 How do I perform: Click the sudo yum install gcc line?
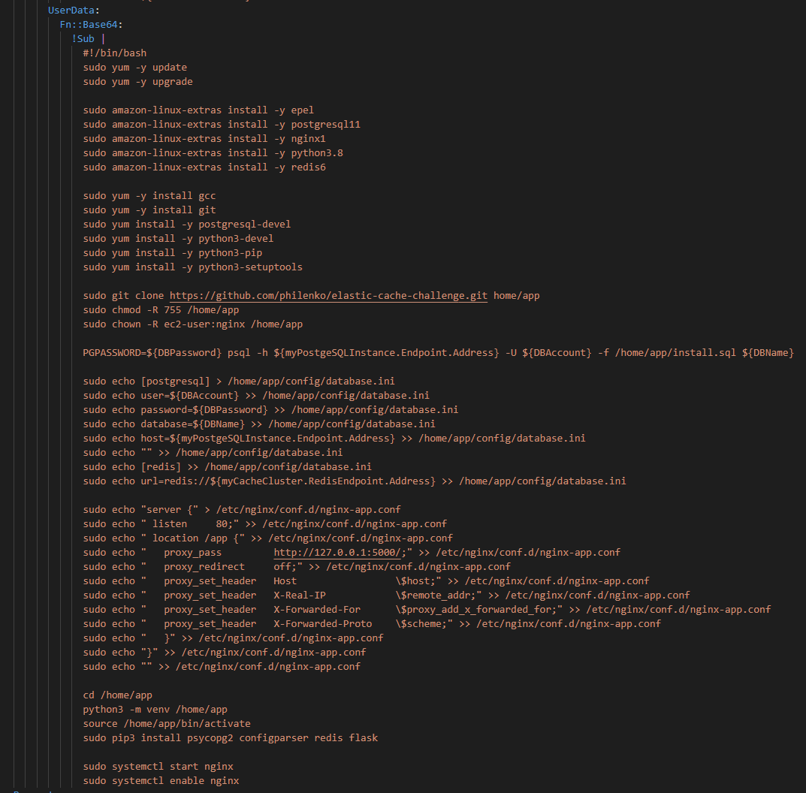[149, 196]
